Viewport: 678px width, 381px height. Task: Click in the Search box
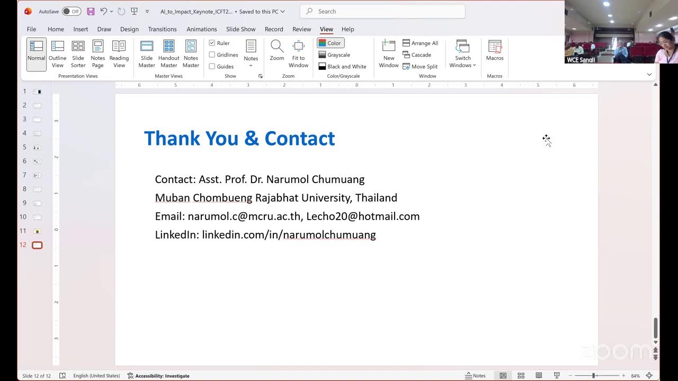[x=382, y=11]
